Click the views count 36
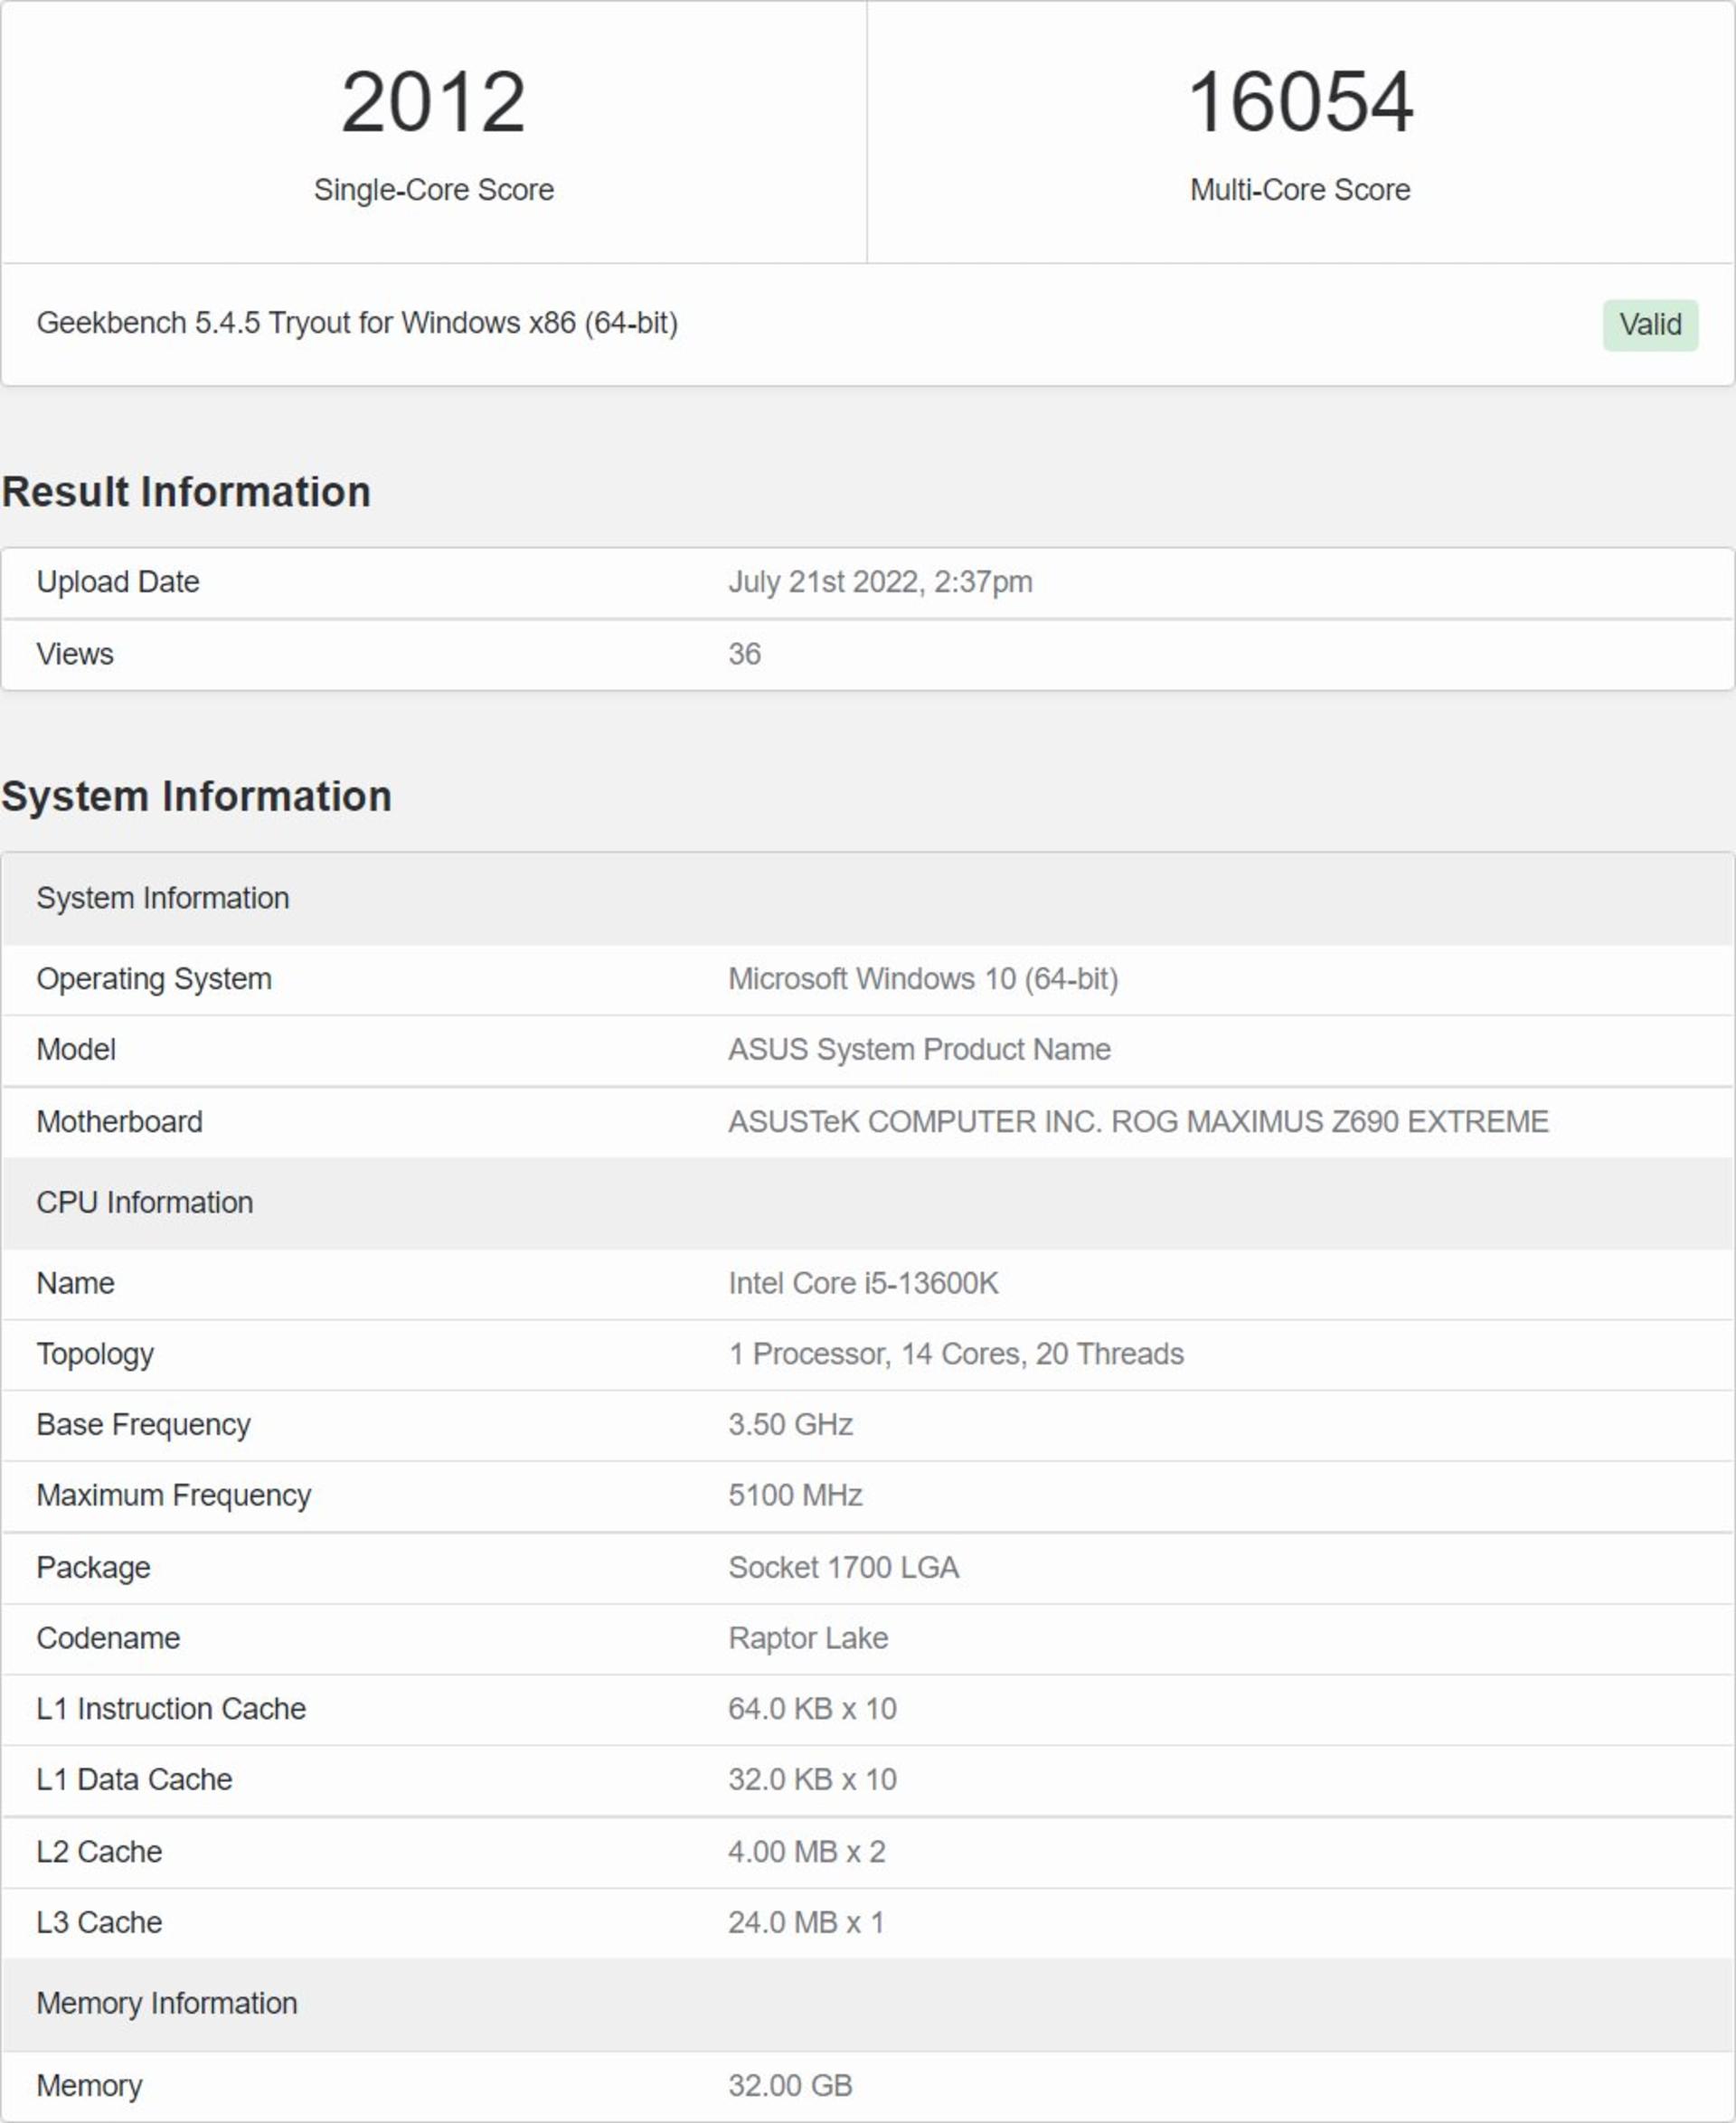This screenshot has width=1736, height=2123. pyautogui.click(x=744, y=654)
